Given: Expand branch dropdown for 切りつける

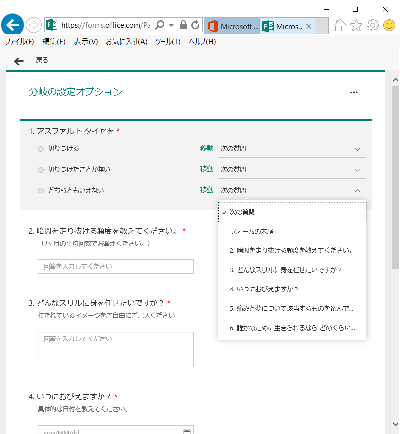Looking at the screenshot, I should [357, 149].
